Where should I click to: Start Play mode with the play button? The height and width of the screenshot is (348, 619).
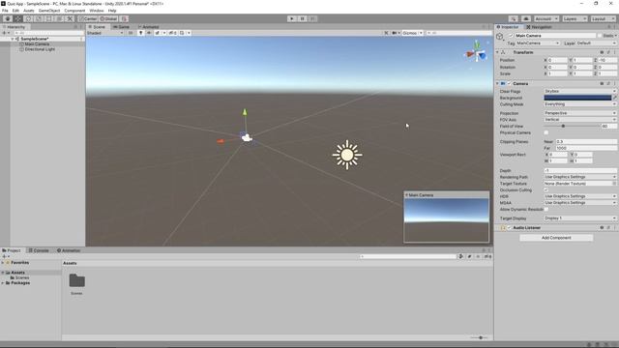click(292, 18)
